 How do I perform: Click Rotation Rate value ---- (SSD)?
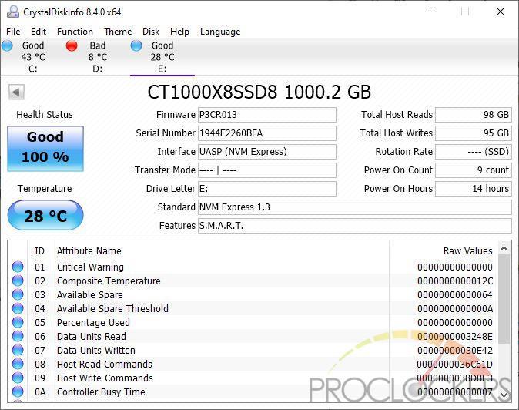click(x=474, y=152)
